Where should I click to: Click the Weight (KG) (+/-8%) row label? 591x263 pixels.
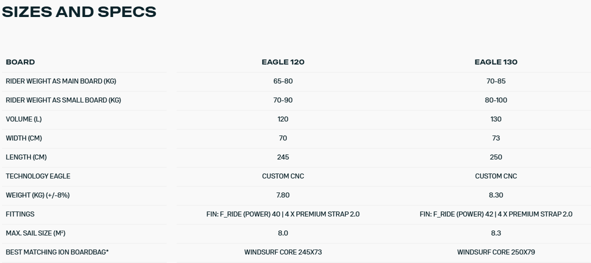coord(38,195)
